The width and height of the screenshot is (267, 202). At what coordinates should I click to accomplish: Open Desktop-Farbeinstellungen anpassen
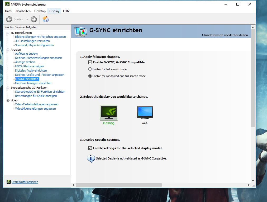(38, 58)
